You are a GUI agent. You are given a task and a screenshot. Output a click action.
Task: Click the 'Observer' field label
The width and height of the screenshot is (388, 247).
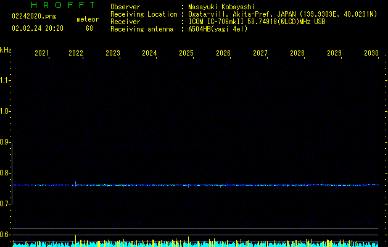click(125, 7)
